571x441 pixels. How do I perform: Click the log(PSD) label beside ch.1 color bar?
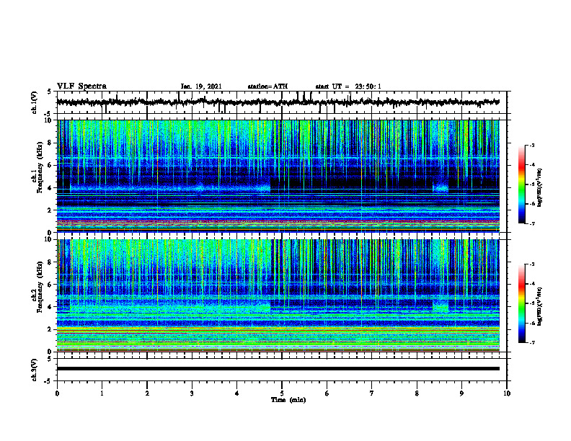[x=540, y=187]
